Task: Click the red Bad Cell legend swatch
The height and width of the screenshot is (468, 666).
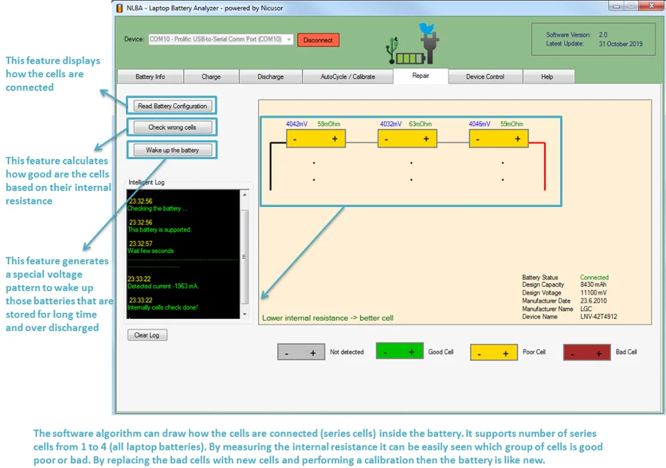Action: (x=587, y=352)
